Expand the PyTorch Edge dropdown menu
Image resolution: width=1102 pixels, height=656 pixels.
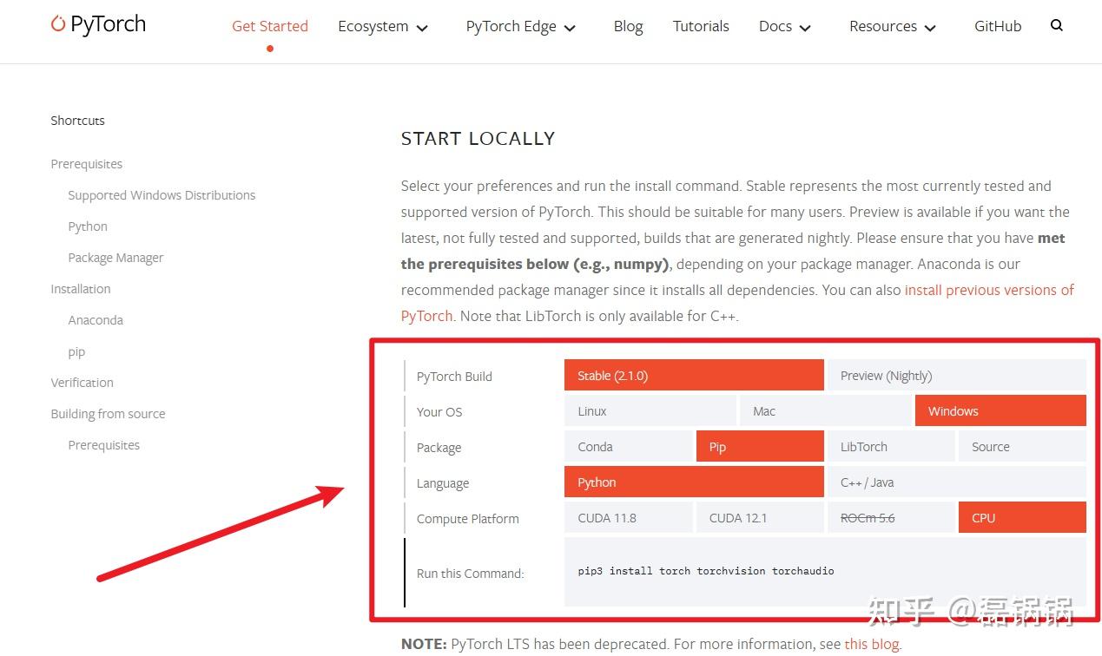521,26
